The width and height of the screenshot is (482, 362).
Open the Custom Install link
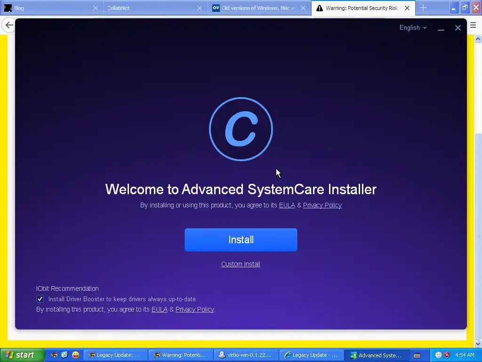[x=241, y=264]
